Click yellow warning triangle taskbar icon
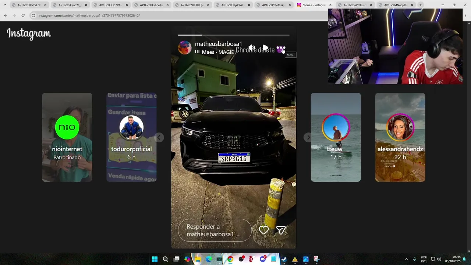The height and width of the screenshot is (265, 471). 295,259
